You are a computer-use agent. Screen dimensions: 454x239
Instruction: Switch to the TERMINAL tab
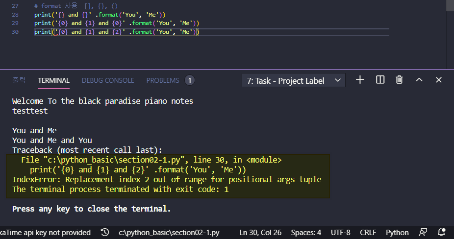coord(53,80)
